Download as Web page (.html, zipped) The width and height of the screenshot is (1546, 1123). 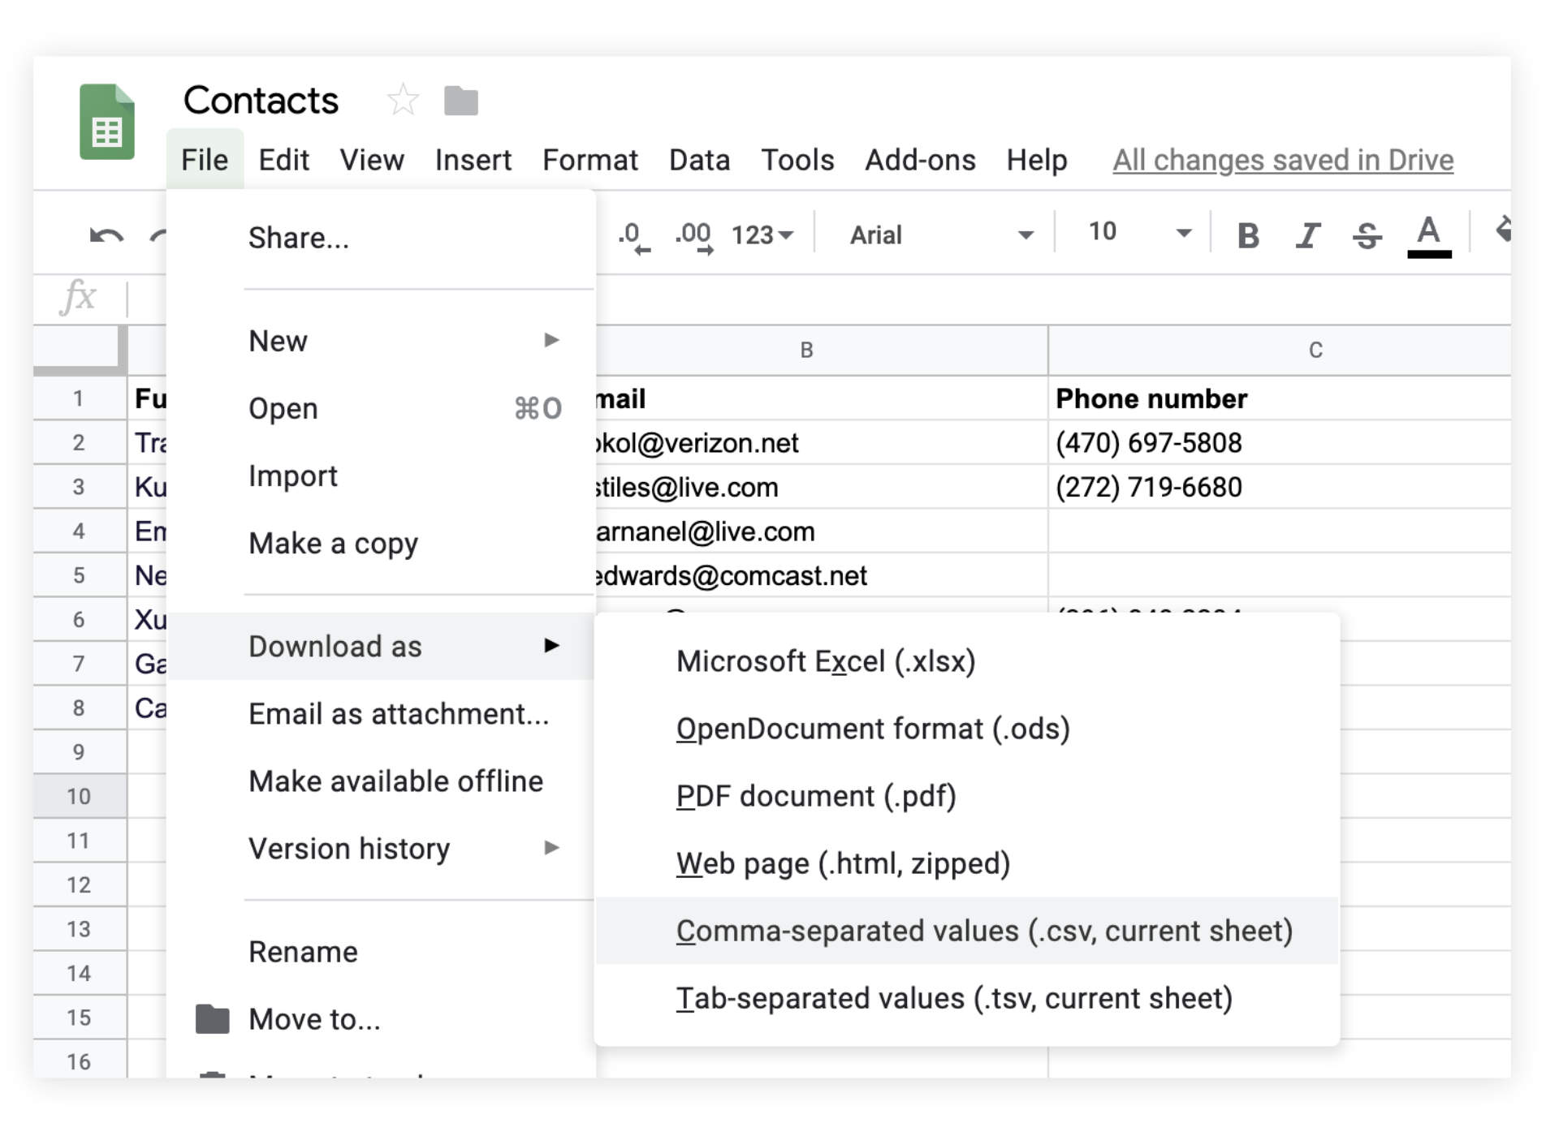966,863
